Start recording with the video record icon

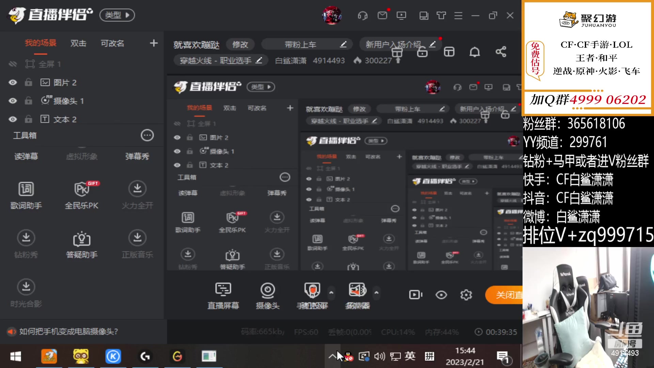click(x=416, y=295)
